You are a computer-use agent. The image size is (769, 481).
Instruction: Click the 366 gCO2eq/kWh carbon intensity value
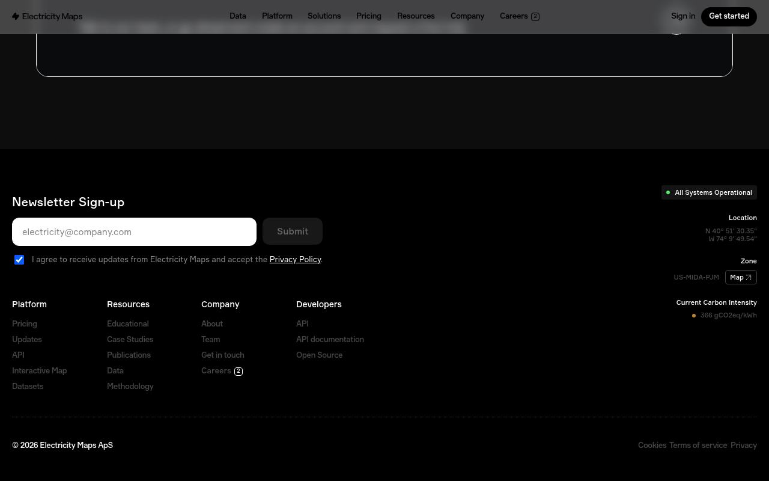pos(728,315)
